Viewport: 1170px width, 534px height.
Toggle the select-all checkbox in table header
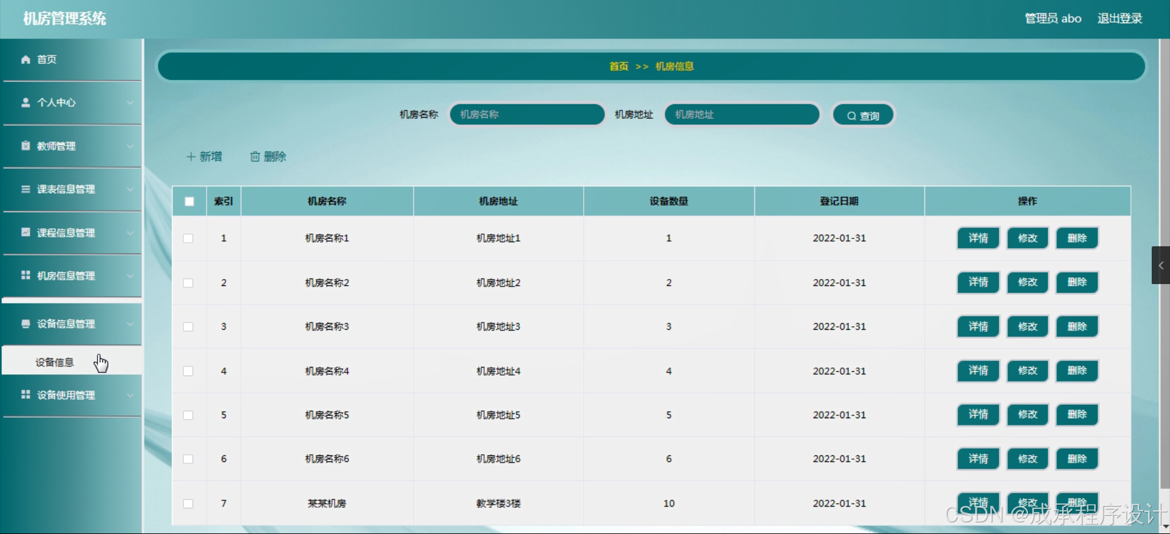tap(190, 201)
